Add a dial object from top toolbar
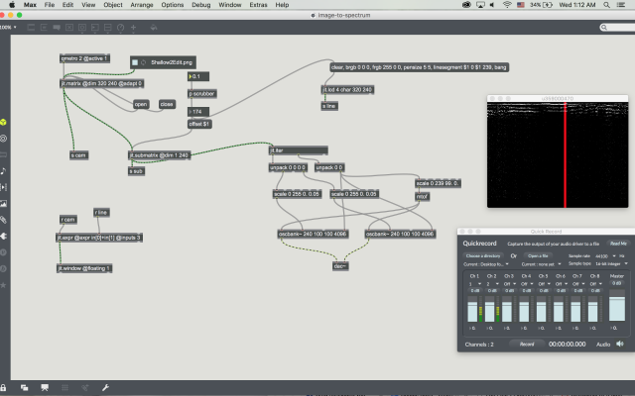 click(x=121, y=28)
